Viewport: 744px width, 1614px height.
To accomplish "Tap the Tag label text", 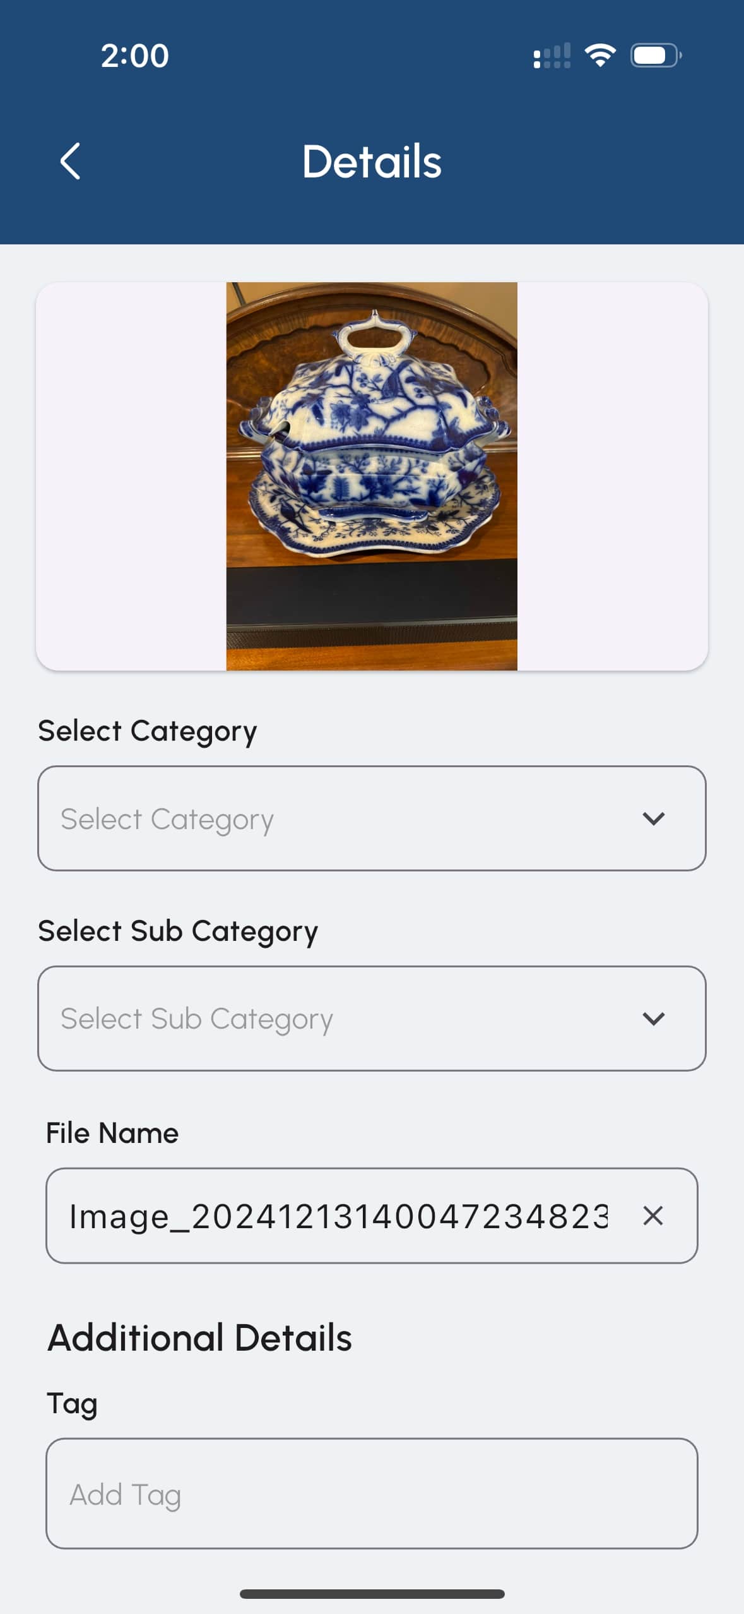I will pyautogui.click(x=72, y=1403).
